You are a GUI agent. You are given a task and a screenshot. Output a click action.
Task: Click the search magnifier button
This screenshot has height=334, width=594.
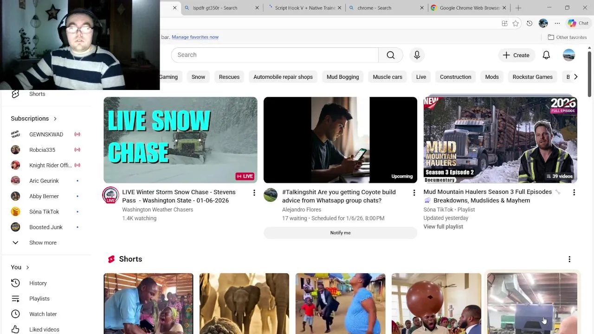390,55
